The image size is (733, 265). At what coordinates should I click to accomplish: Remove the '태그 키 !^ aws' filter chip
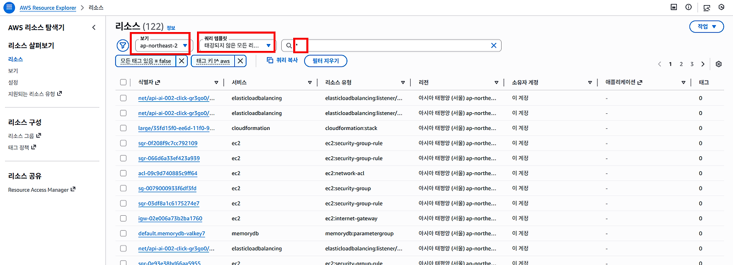point(241,61)
